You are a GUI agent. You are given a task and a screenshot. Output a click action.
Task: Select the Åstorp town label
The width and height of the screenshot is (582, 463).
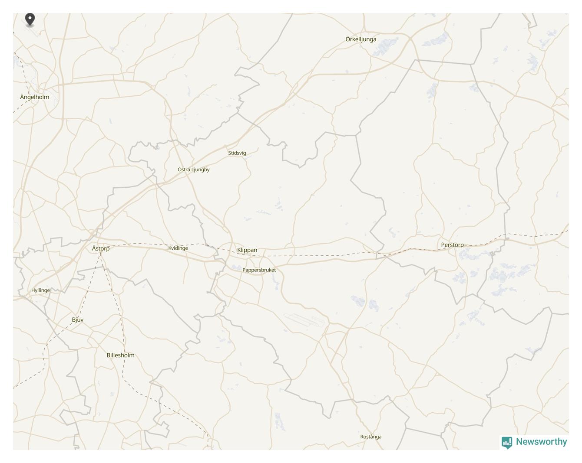101,248
